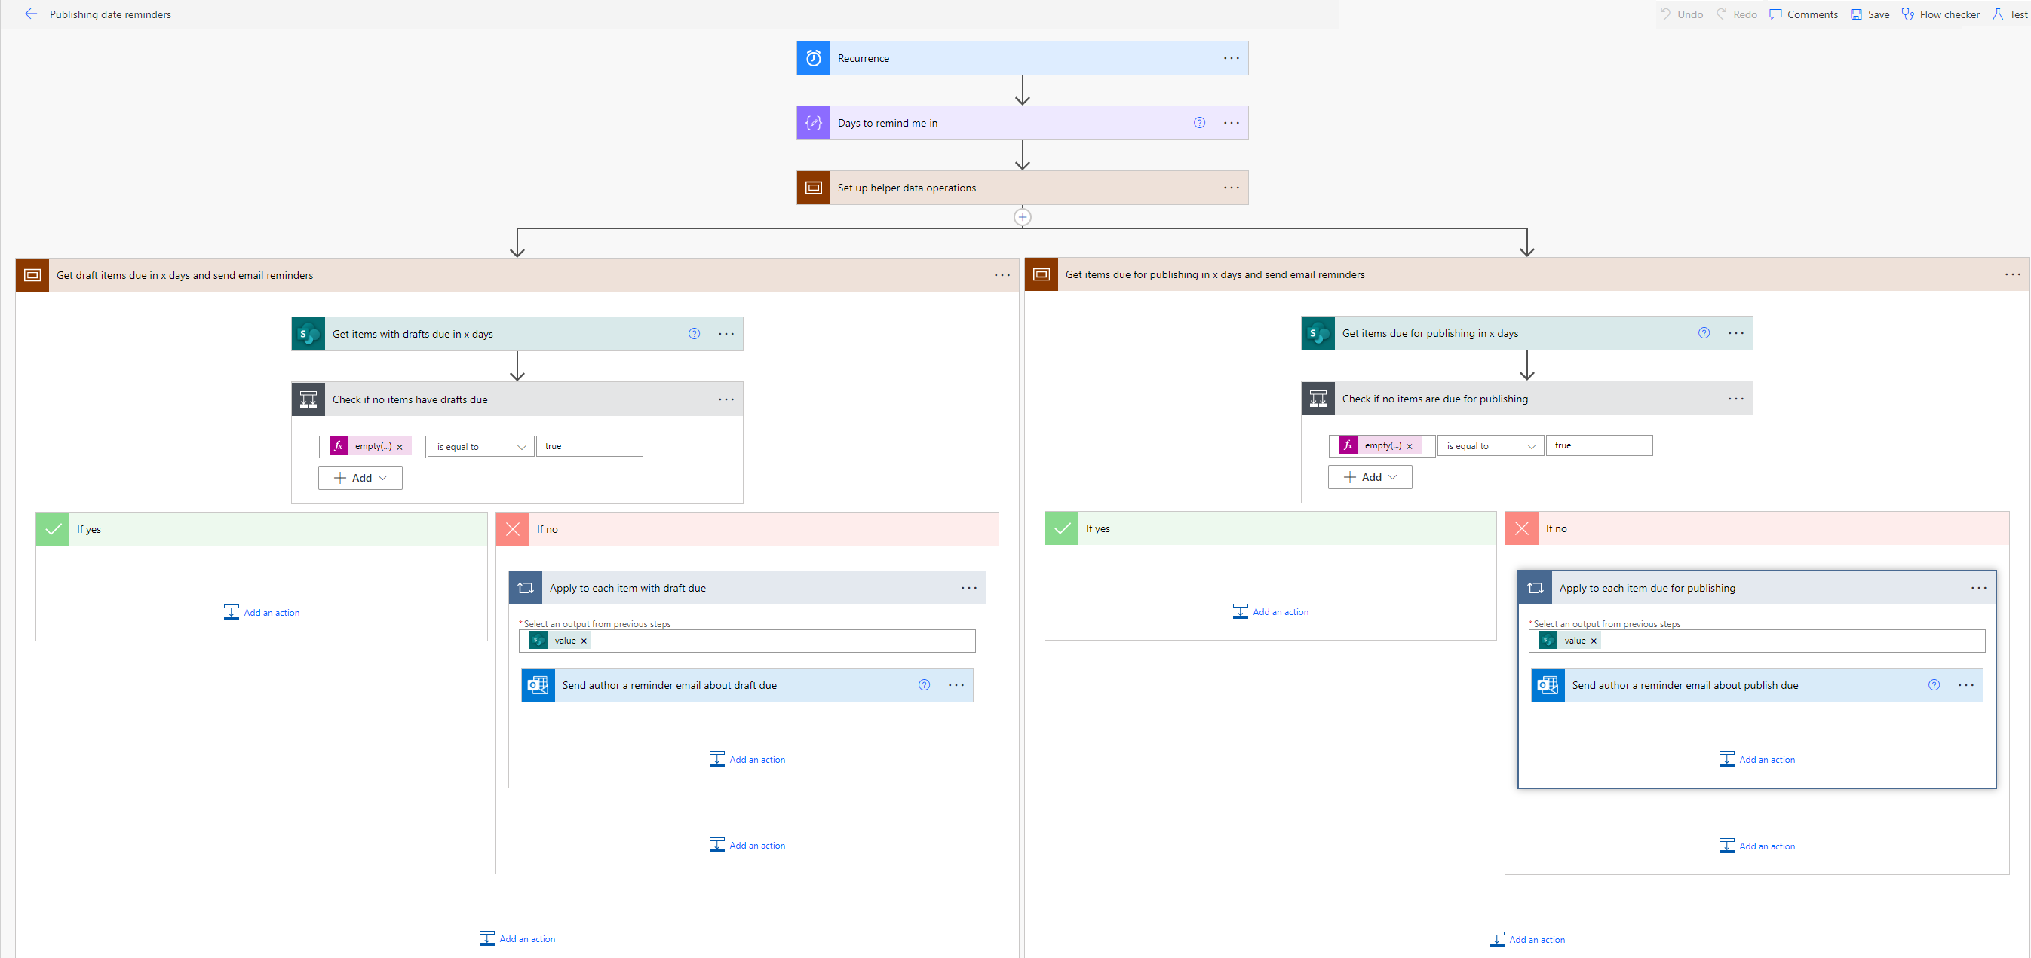Viewport: 2031px width, 958px height.
Task: Open the help icon on "Get items due for publishing in x days"
Action: [x=1704, y=332]
